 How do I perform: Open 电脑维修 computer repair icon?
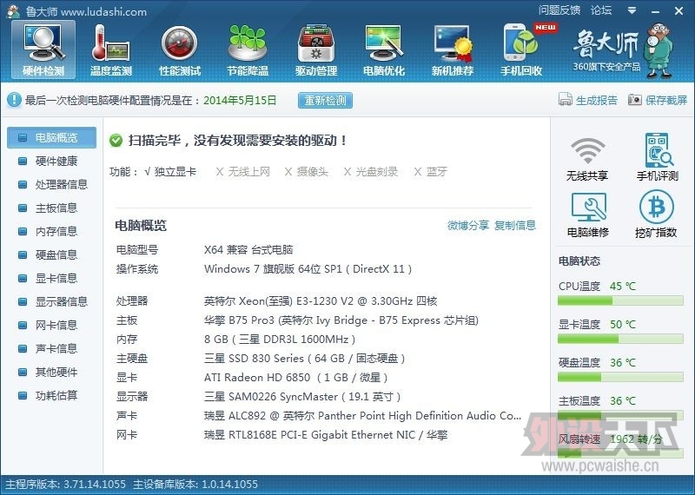coord(588,214)
